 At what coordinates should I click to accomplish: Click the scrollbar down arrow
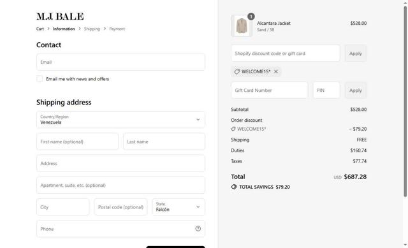[x=405, y=245]
